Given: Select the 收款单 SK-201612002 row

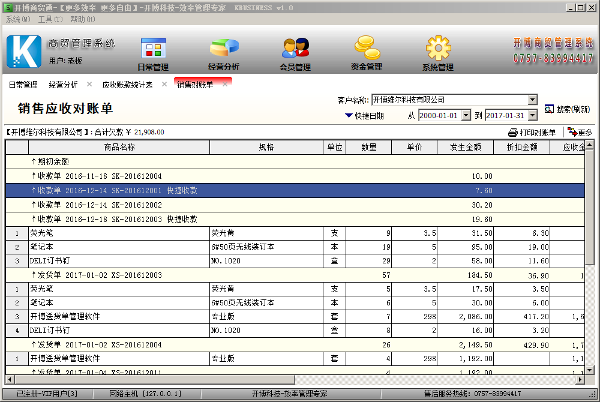Looking at the screenshot, I should [295, 205].
